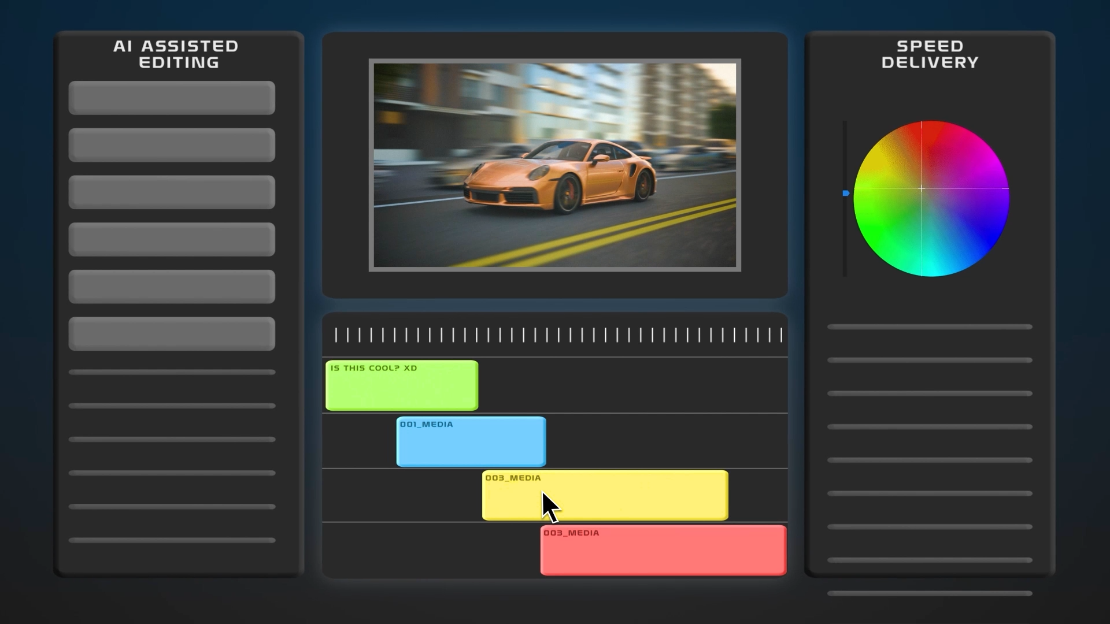Click the third shortened tool button in the left panel

pyautogui.click(x=171, y=192)
